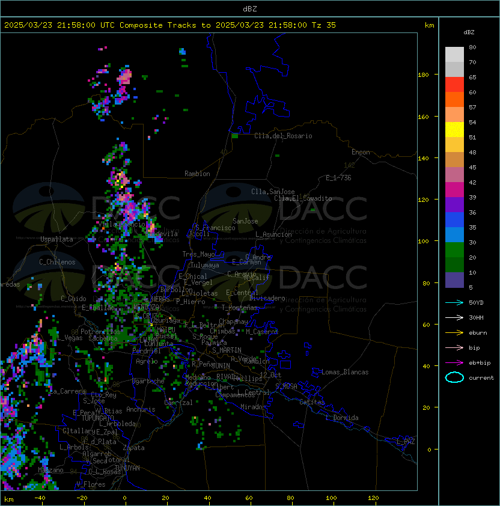This screenshot has width=500, height=506.
Task: Click the 'C_Chilenos' map label
Action: pos(57,262)
